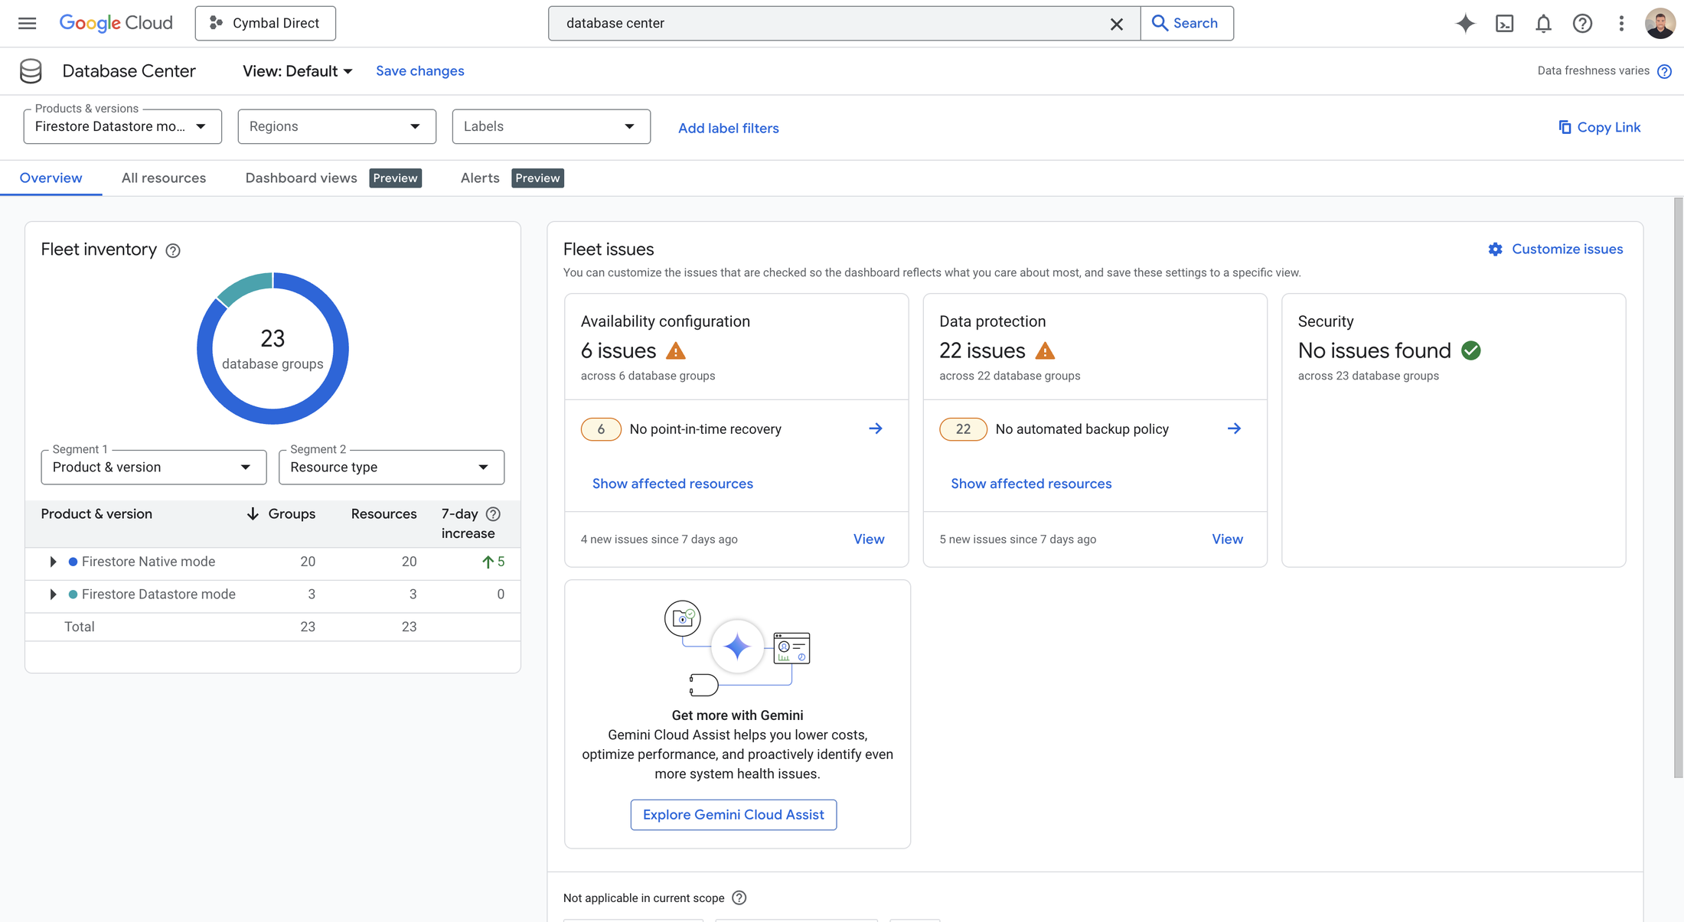Open Products & versions filter dropdown
Image resolution: width=1684 pixels, height=922 pixels.
tap(122, 126)
